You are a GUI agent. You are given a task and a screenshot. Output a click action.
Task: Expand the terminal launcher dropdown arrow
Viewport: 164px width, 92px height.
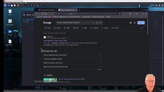point(23,5)
